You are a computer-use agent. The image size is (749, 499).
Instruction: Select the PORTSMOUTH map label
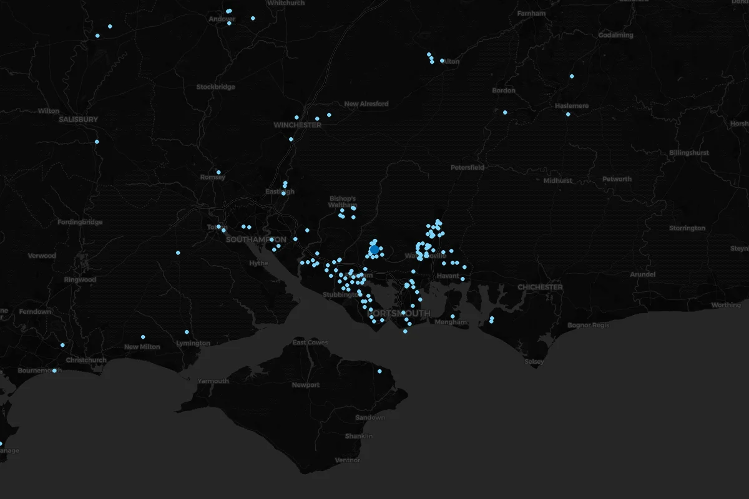point(398,313)
